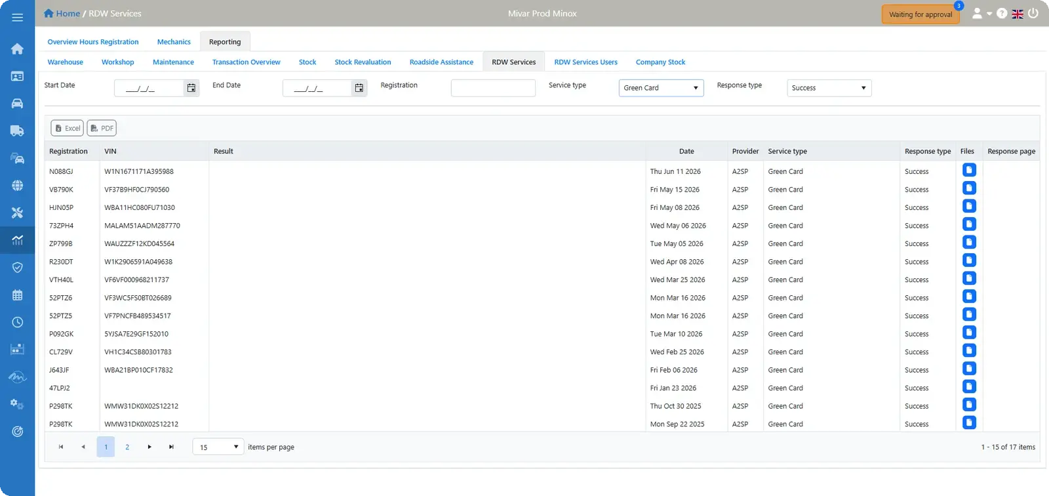Open the items per page dropdown
This screenshot has height=496, width=1049.
tap(218, 447)
